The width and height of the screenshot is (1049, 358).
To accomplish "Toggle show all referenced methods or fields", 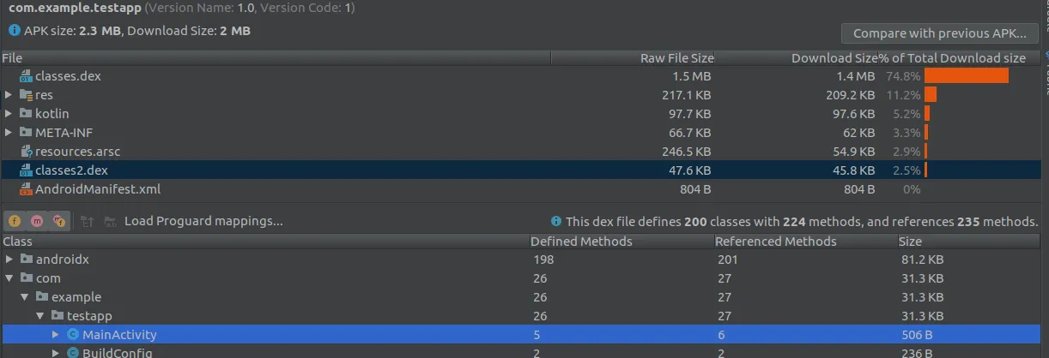I will [58, 221].
